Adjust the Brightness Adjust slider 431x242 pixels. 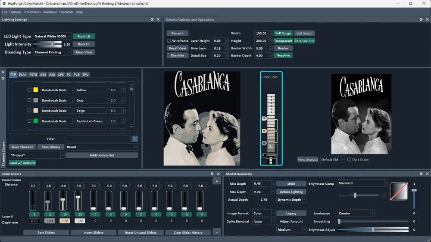click(373, 230)
